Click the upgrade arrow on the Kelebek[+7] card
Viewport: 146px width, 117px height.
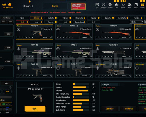97,49
